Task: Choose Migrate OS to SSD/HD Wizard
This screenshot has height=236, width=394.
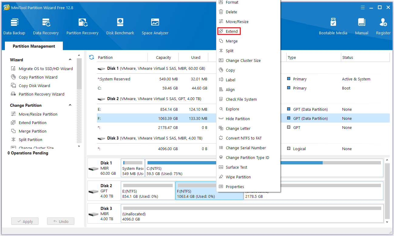Action: [42, 69]
